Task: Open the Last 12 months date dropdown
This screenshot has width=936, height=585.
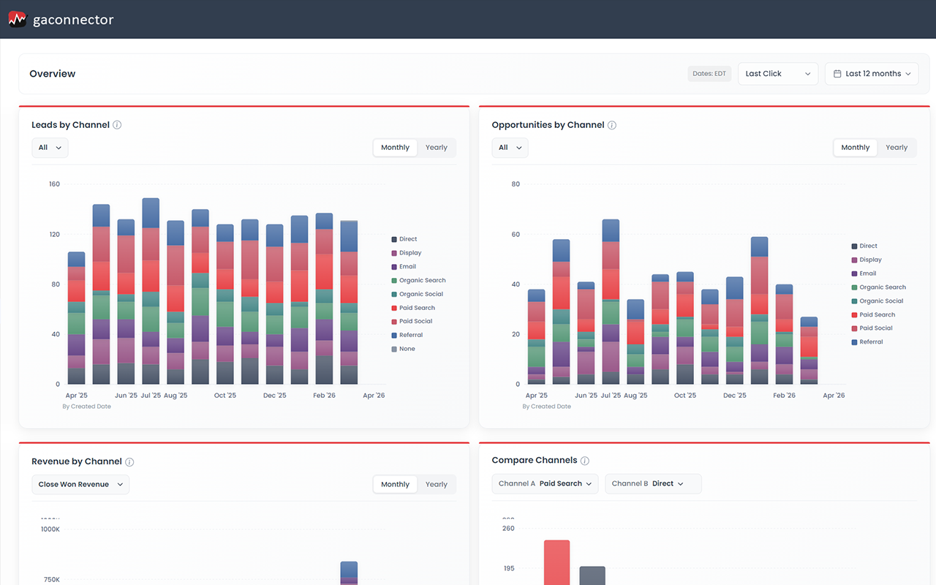Action: (x=872, y=74)
